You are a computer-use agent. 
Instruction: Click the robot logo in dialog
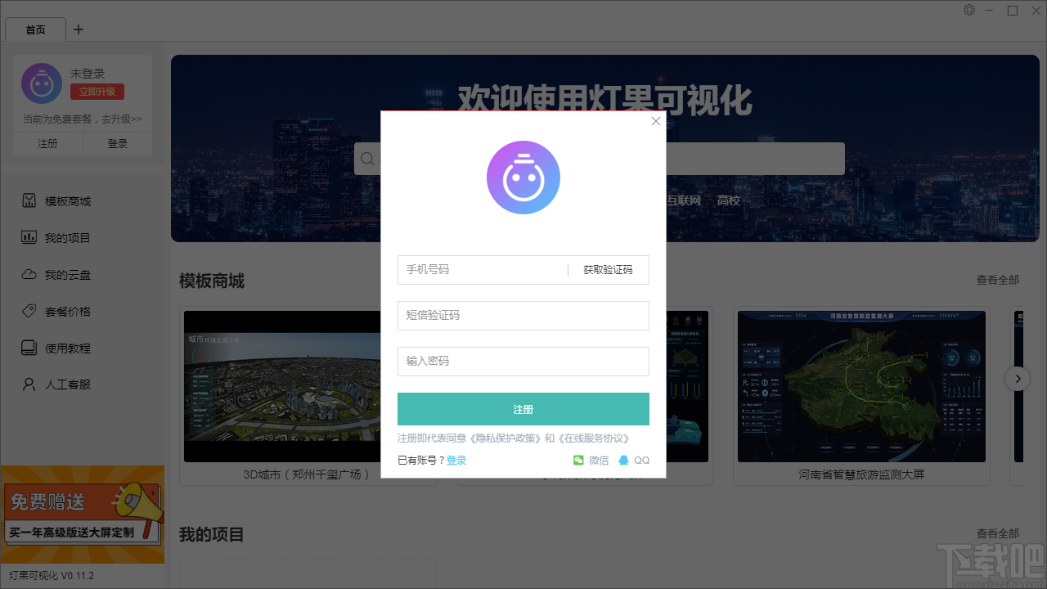523,178
